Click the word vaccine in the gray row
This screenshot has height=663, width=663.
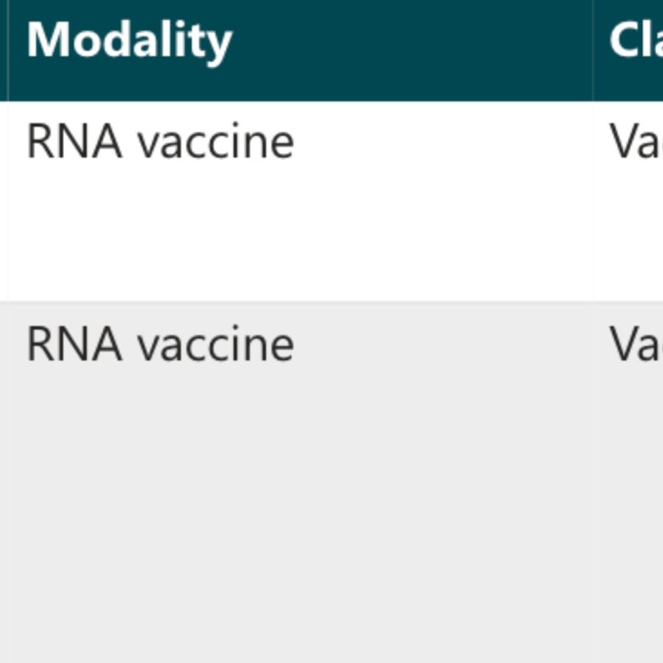(x=215, y=344)
